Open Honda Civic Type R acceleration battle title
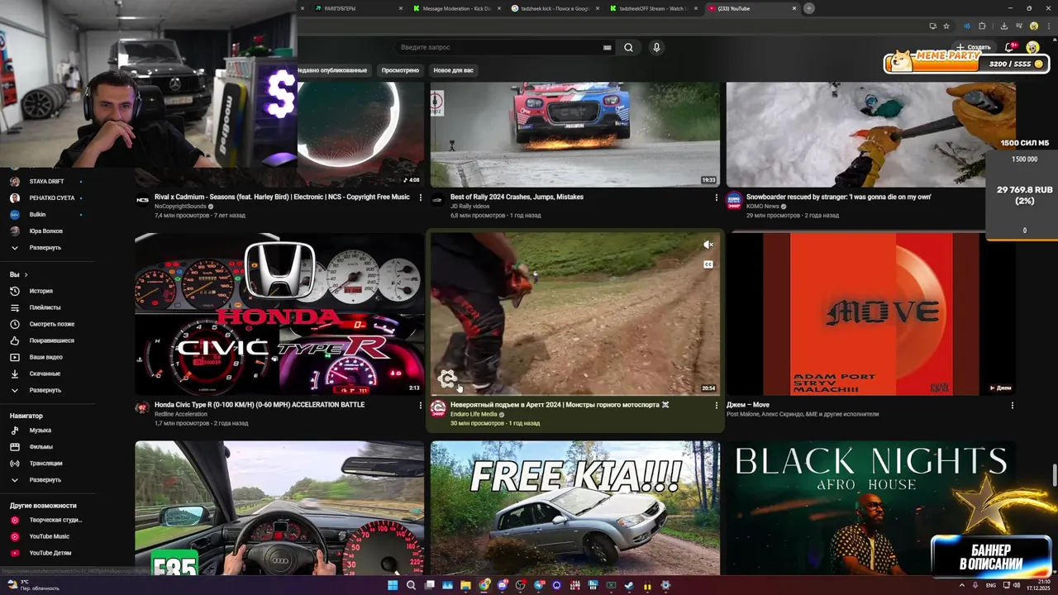1058x595 pixels. pyautogui.click(x=260, y=405)
